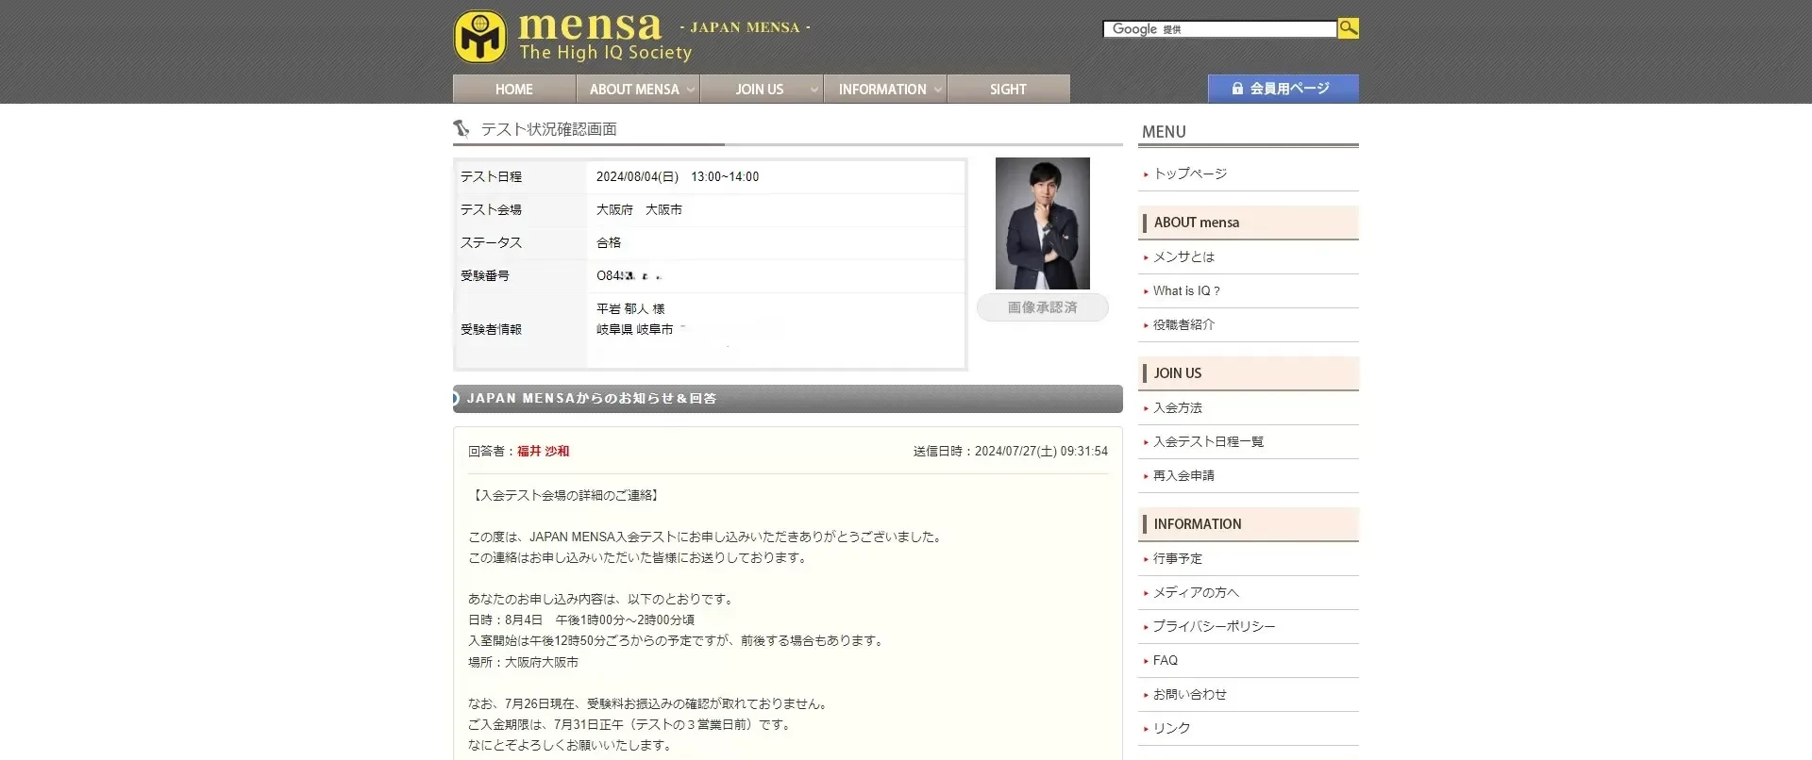
Task: Expand the ABOUT MENSA dropdown menu
Action: pyautogui.click(x=638, y=90)
